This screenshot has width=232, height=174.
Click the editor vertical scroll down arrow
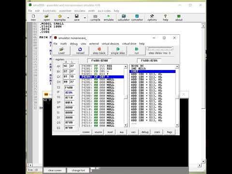tap(203, 161)
